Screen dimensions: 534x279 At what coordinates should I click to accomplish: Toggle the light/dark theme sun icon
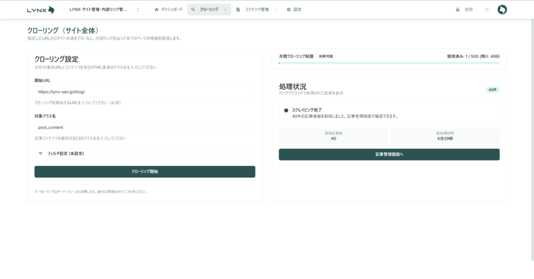(x=487, y=9)
